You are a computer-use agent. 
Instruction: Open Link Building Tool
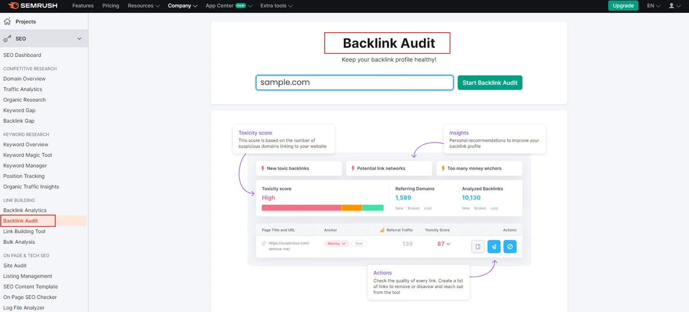point(24,231)
